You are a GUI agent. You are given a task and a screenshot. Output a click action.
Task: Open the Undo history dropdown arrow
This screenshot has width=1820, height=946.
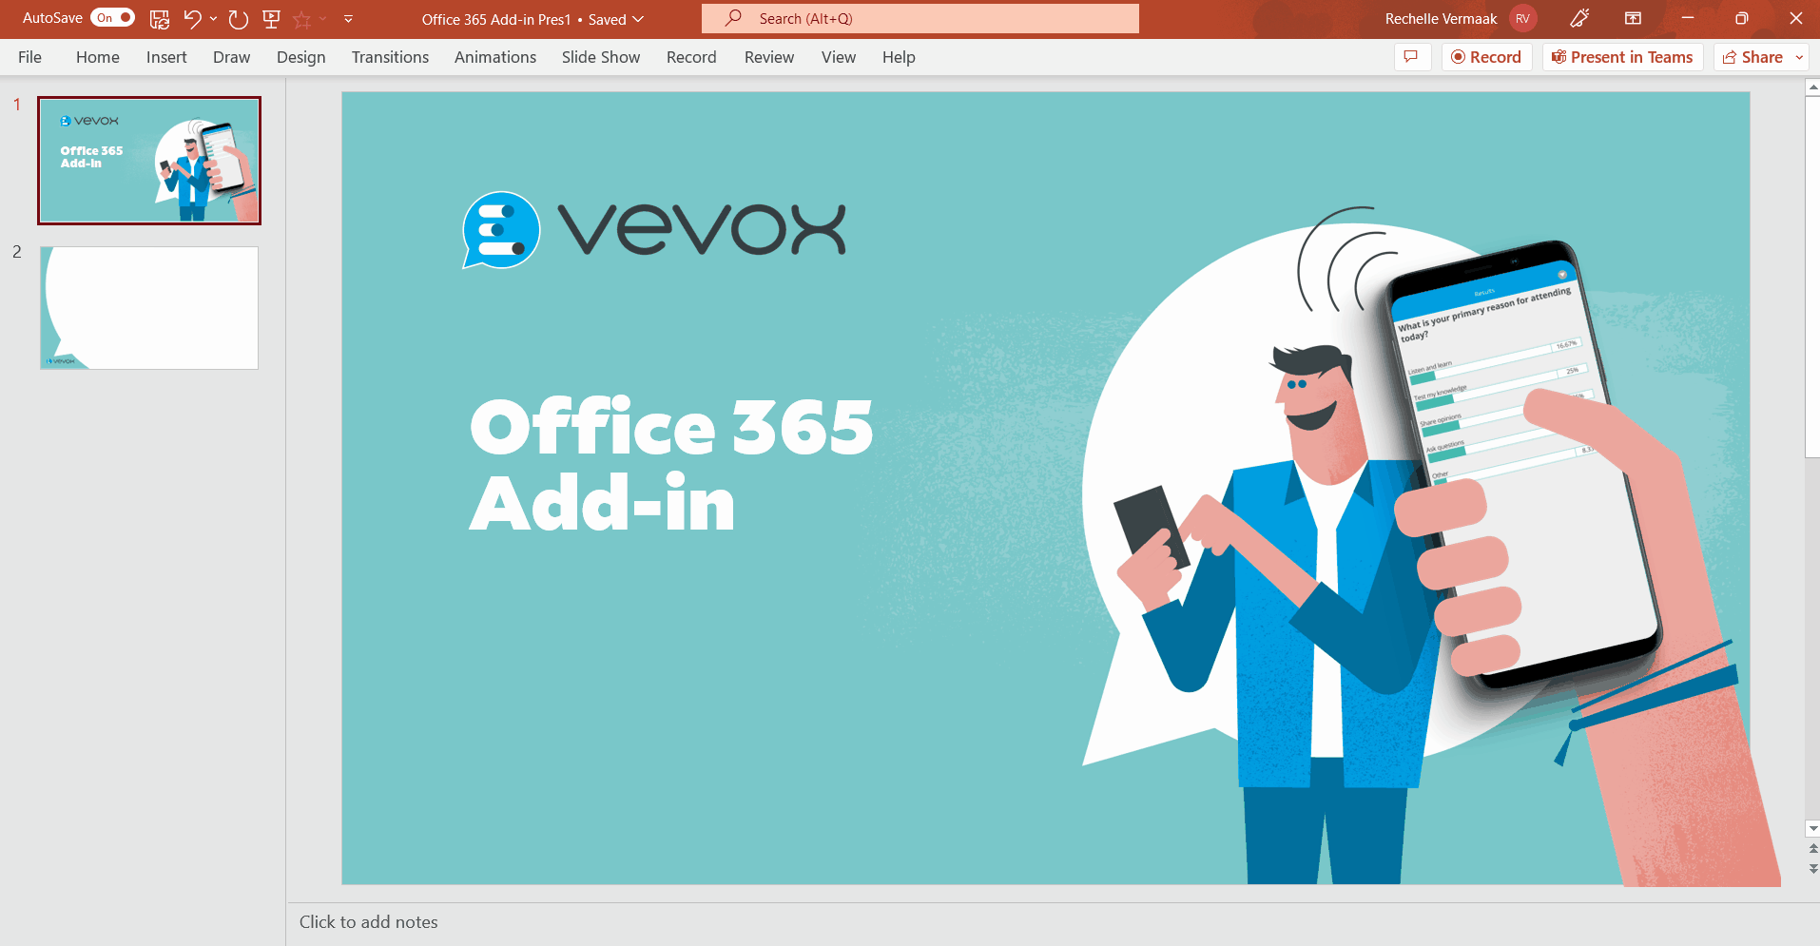(x=213, y=19)
